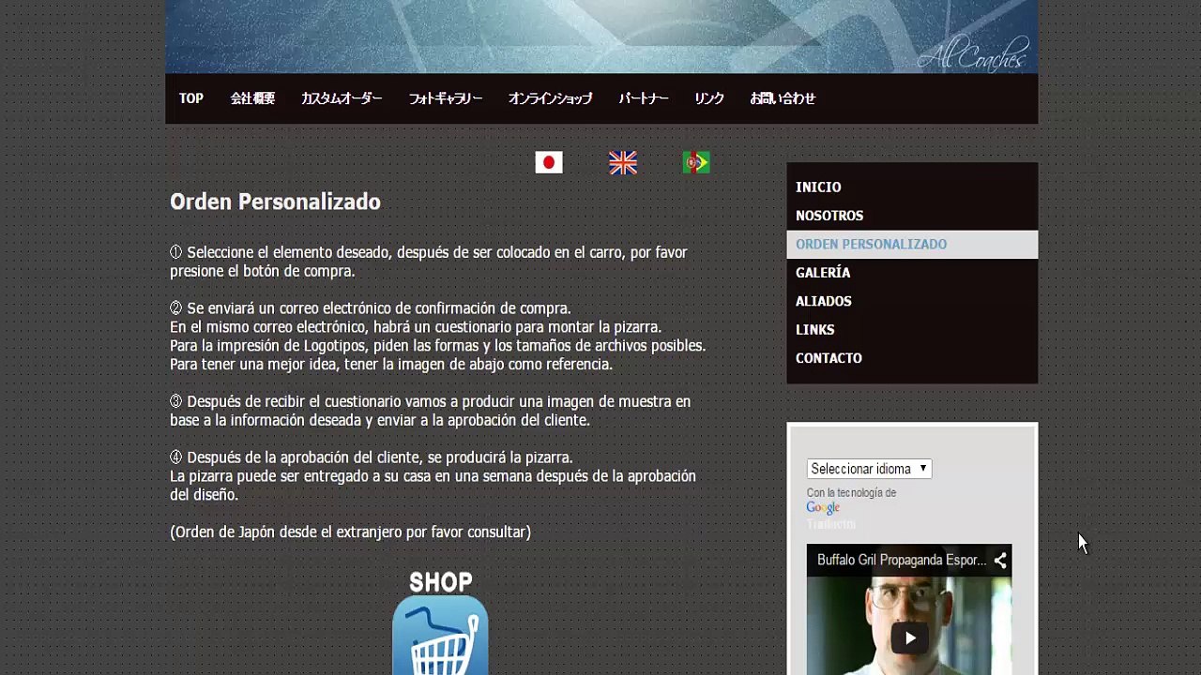Open the カスタムオーダー menu item
This screenshot has width=1201, height=675.
pyautogui.click(x=342, y=98)
